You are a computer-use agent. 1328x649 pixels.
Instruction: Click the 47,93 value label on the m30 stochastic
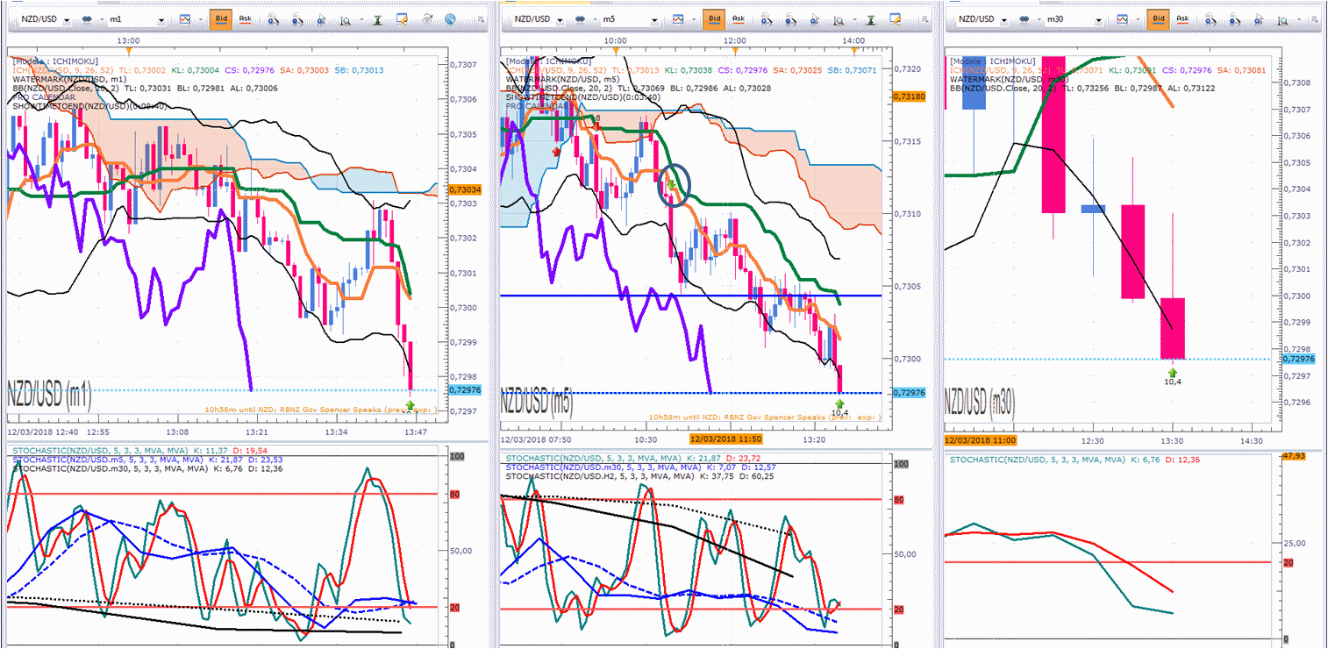click(1295, 456)
